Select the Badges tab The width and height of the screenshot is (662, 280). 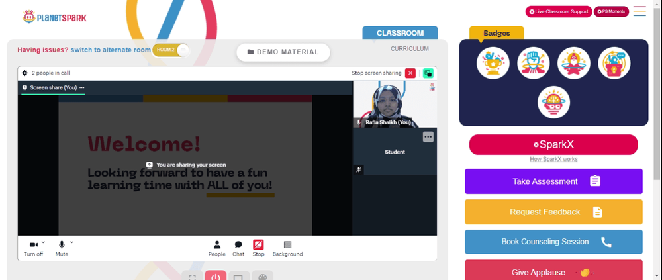[496, 33]
